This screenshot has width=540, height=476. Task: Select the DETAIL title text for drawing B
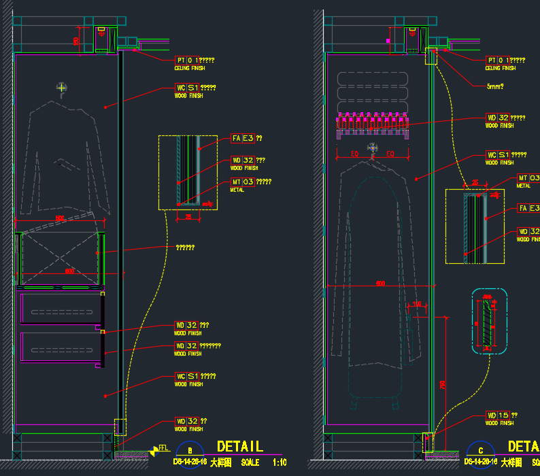coord(240,446)
